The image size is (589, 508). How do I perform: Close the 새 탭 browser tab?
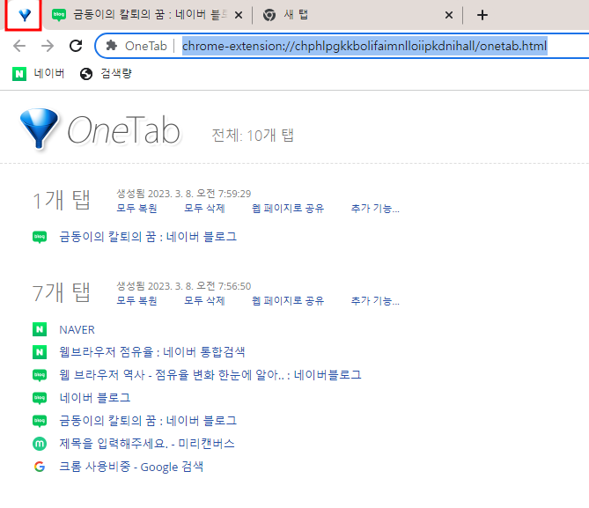(448, 15)
